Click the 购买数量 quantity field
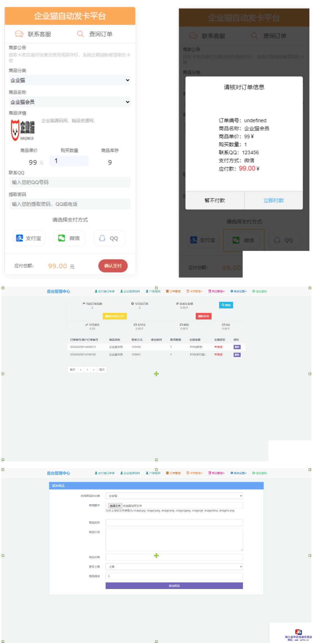The image size is (316, 643). [69, 161]
